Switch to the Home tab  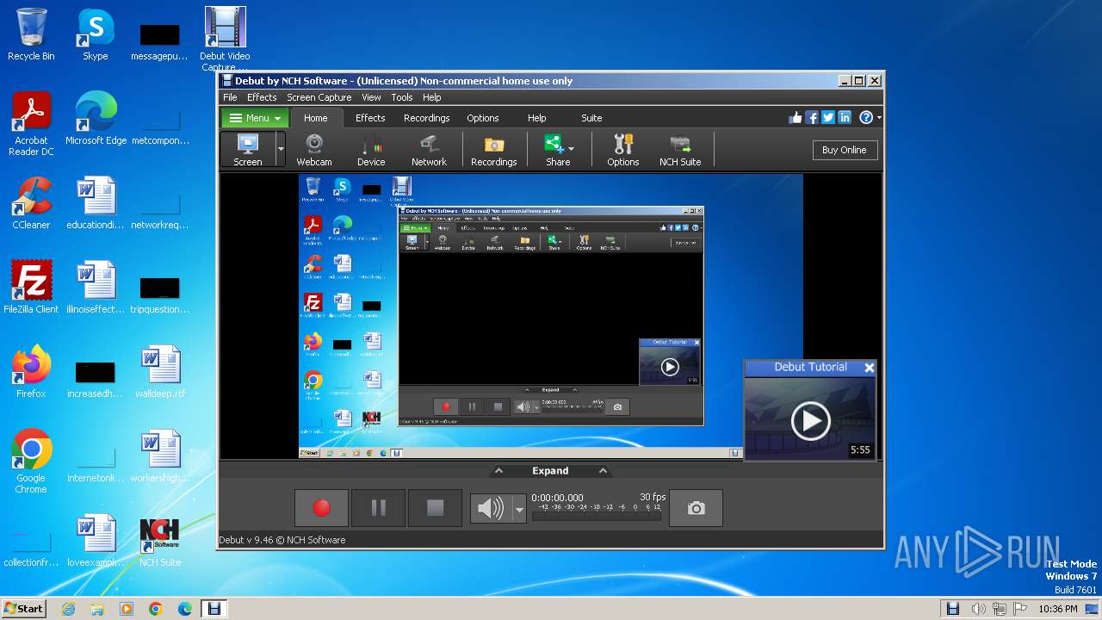point(315,118)
